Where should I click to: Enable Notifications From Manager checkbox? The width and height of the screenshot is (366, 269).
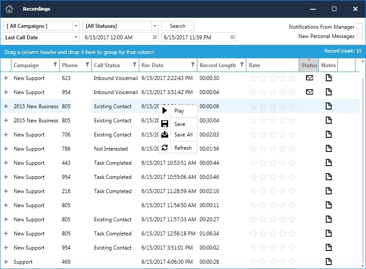click(x=359, y=27)
